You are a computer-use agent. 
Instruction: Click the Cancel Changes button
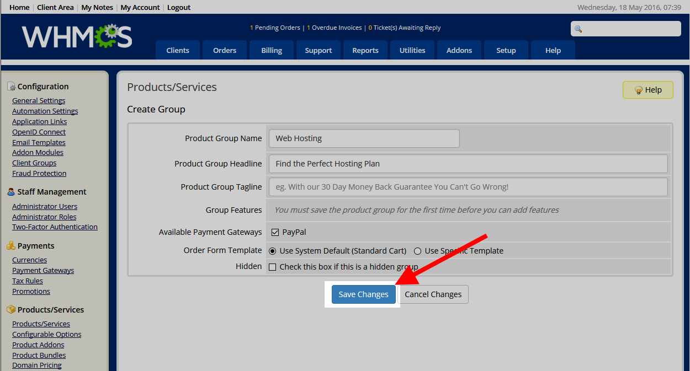point(433,294)
